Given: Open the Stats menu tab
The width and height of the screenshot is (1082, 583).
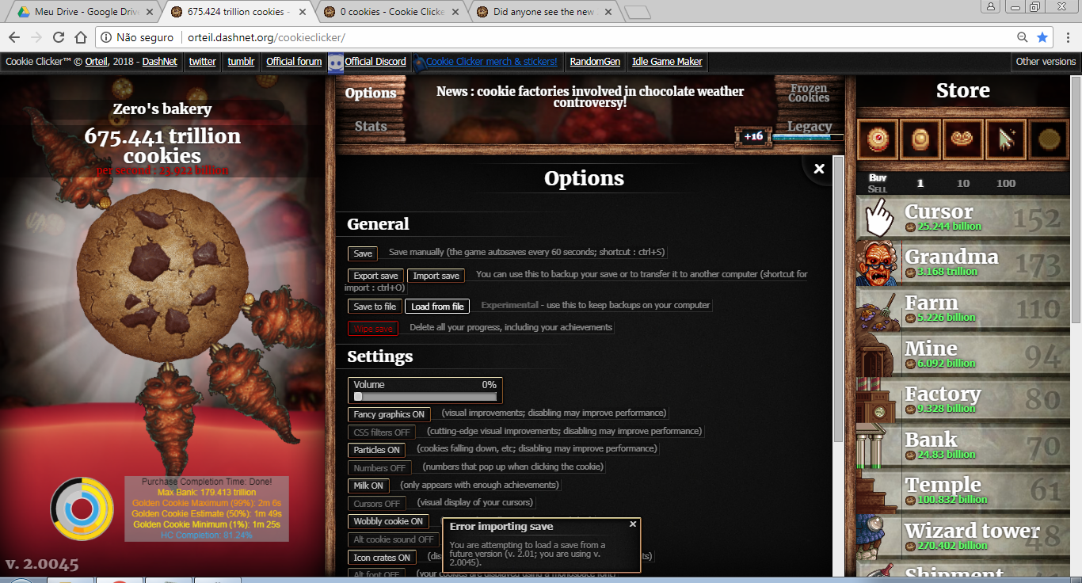Looking at the screenshot, I should pyautogui.click(x=371, y=126).
